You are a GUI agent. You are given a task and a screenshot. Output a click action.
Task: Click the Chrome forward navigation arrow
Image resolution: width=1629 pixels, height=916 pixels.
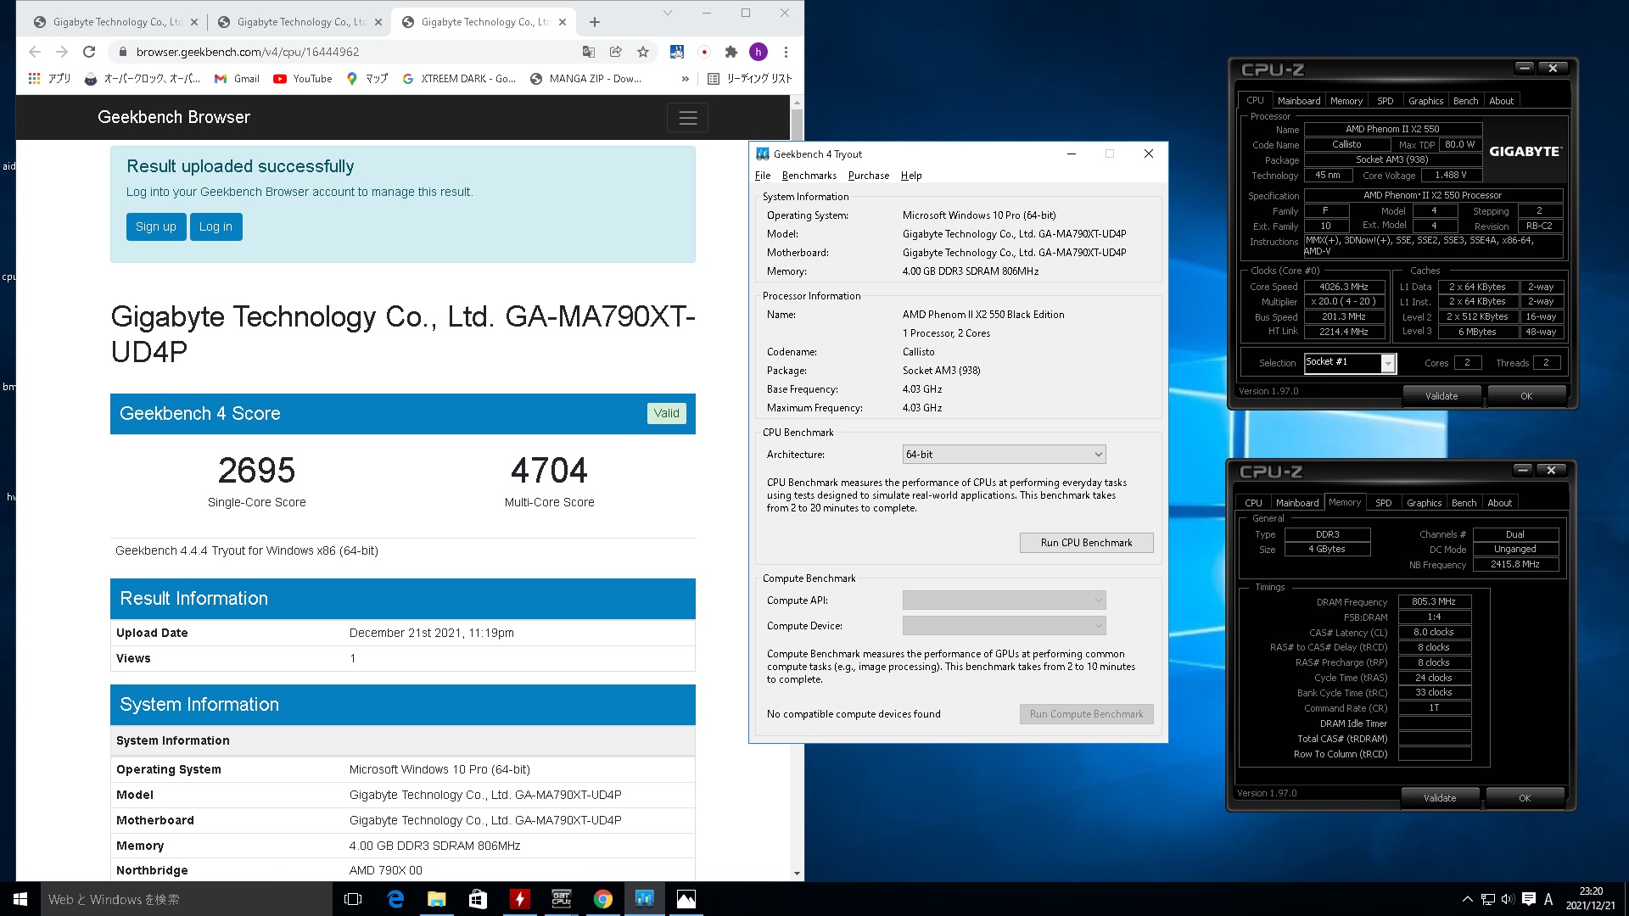pyautogui.click(x=62, y=52)
